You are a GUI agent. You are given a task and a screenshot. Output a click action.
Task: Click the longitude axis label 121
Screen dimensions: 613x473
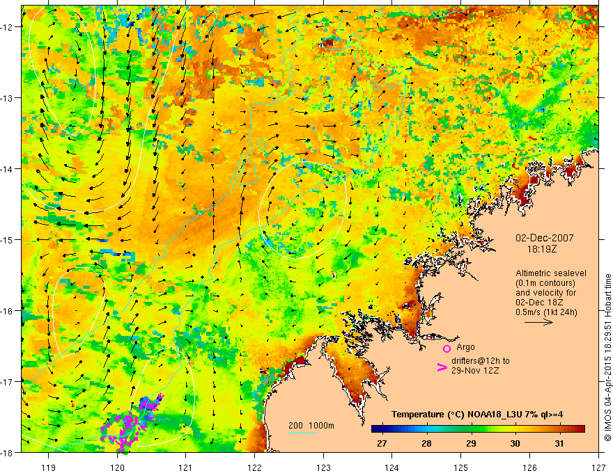[x=186, y=467]
